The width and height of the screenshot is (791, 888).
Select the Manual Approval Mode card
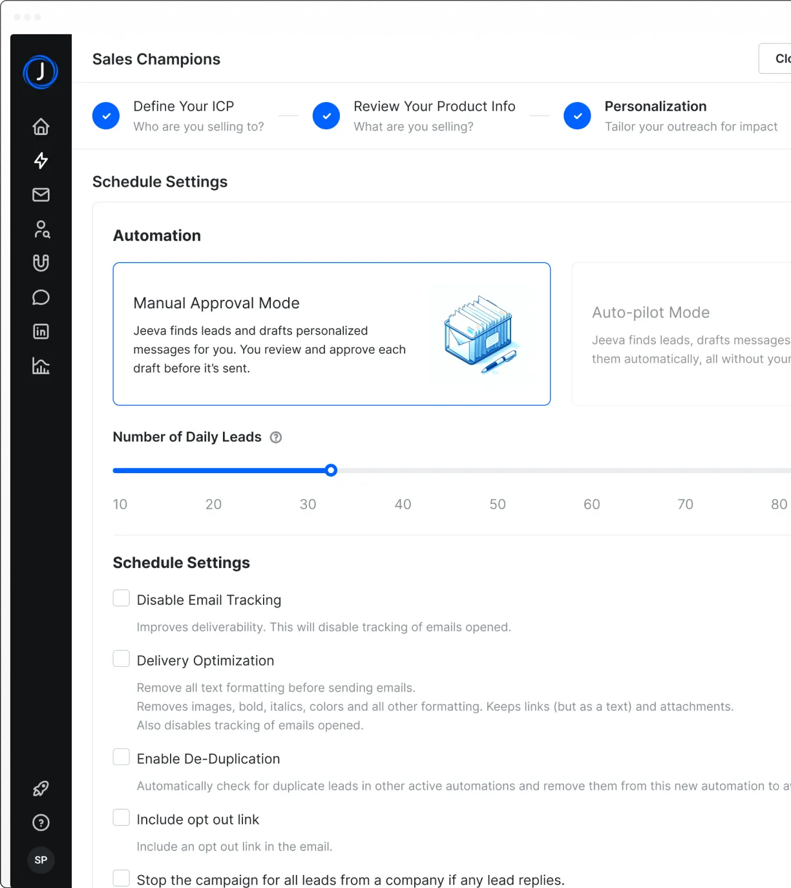[332, 334]
